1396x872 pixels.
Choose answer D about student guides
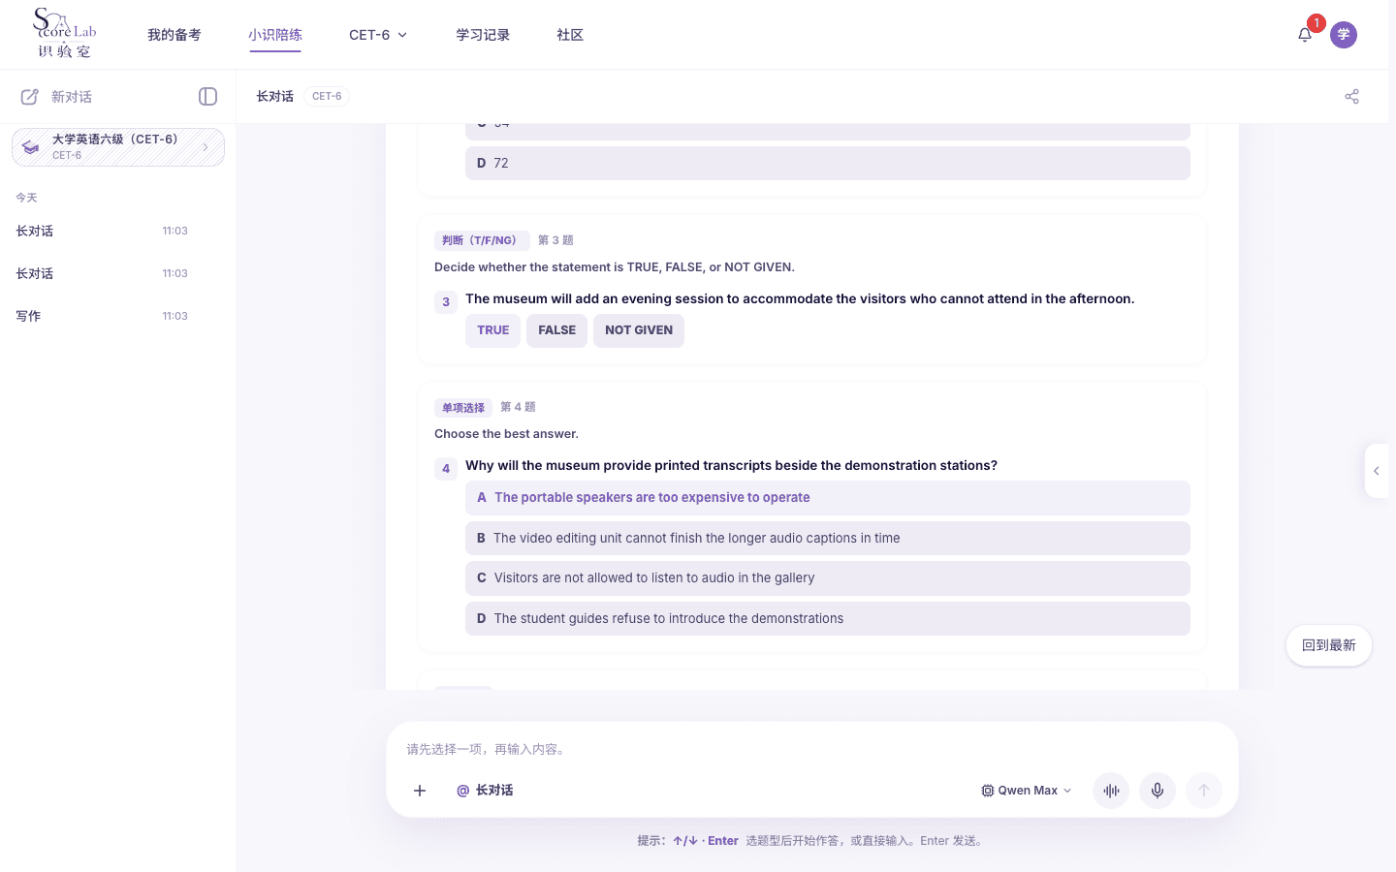(x=828, y=619)
